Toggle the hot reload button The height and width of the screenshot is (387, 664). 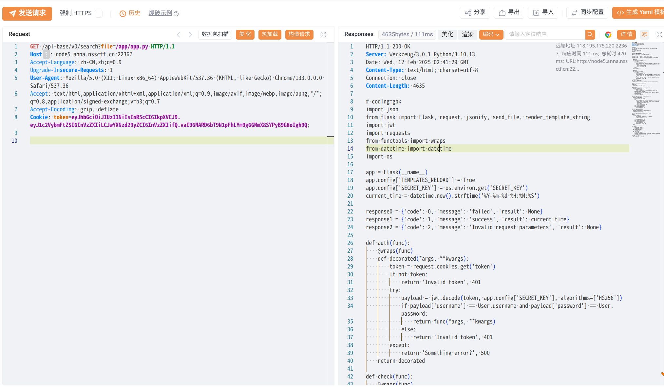(x=270, y=34)
